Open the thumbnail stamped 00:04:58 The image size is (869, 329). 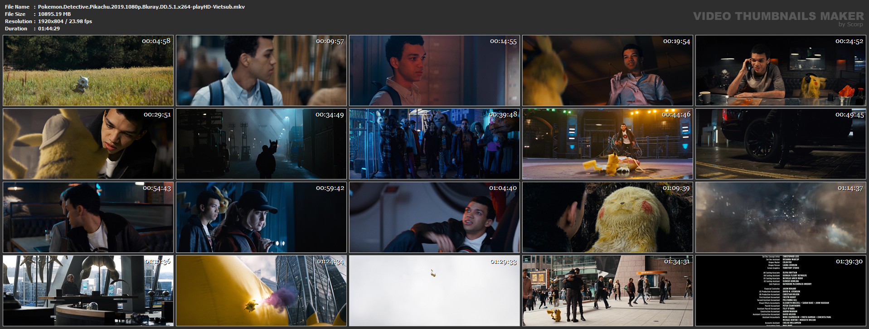pos(88,71)
